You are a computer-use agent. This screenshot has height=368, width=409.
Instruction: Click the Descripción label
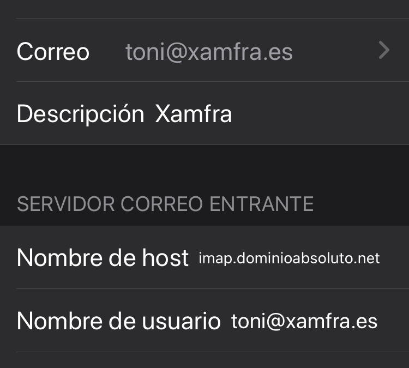(x=80, y=114)
